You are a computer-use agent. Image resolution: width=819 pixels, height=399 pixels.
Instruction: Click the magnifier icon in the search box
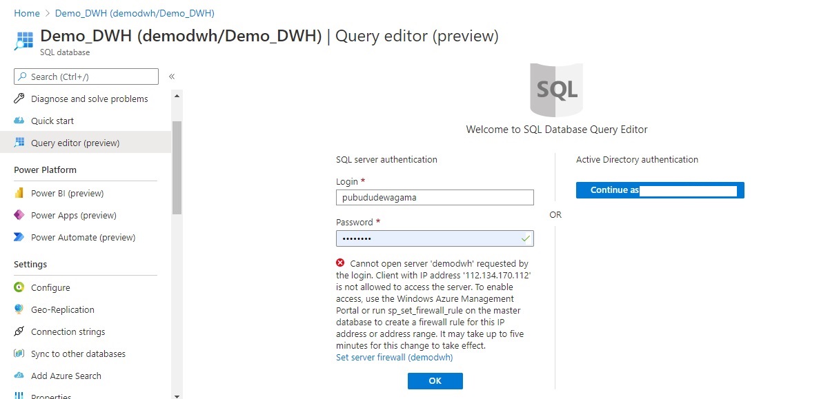pos(22,76)
